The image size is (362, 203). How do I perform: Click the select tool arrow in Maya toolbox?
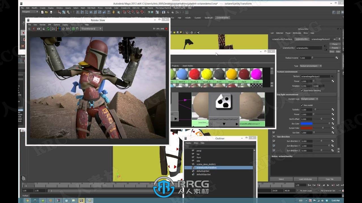coord(23,33)
